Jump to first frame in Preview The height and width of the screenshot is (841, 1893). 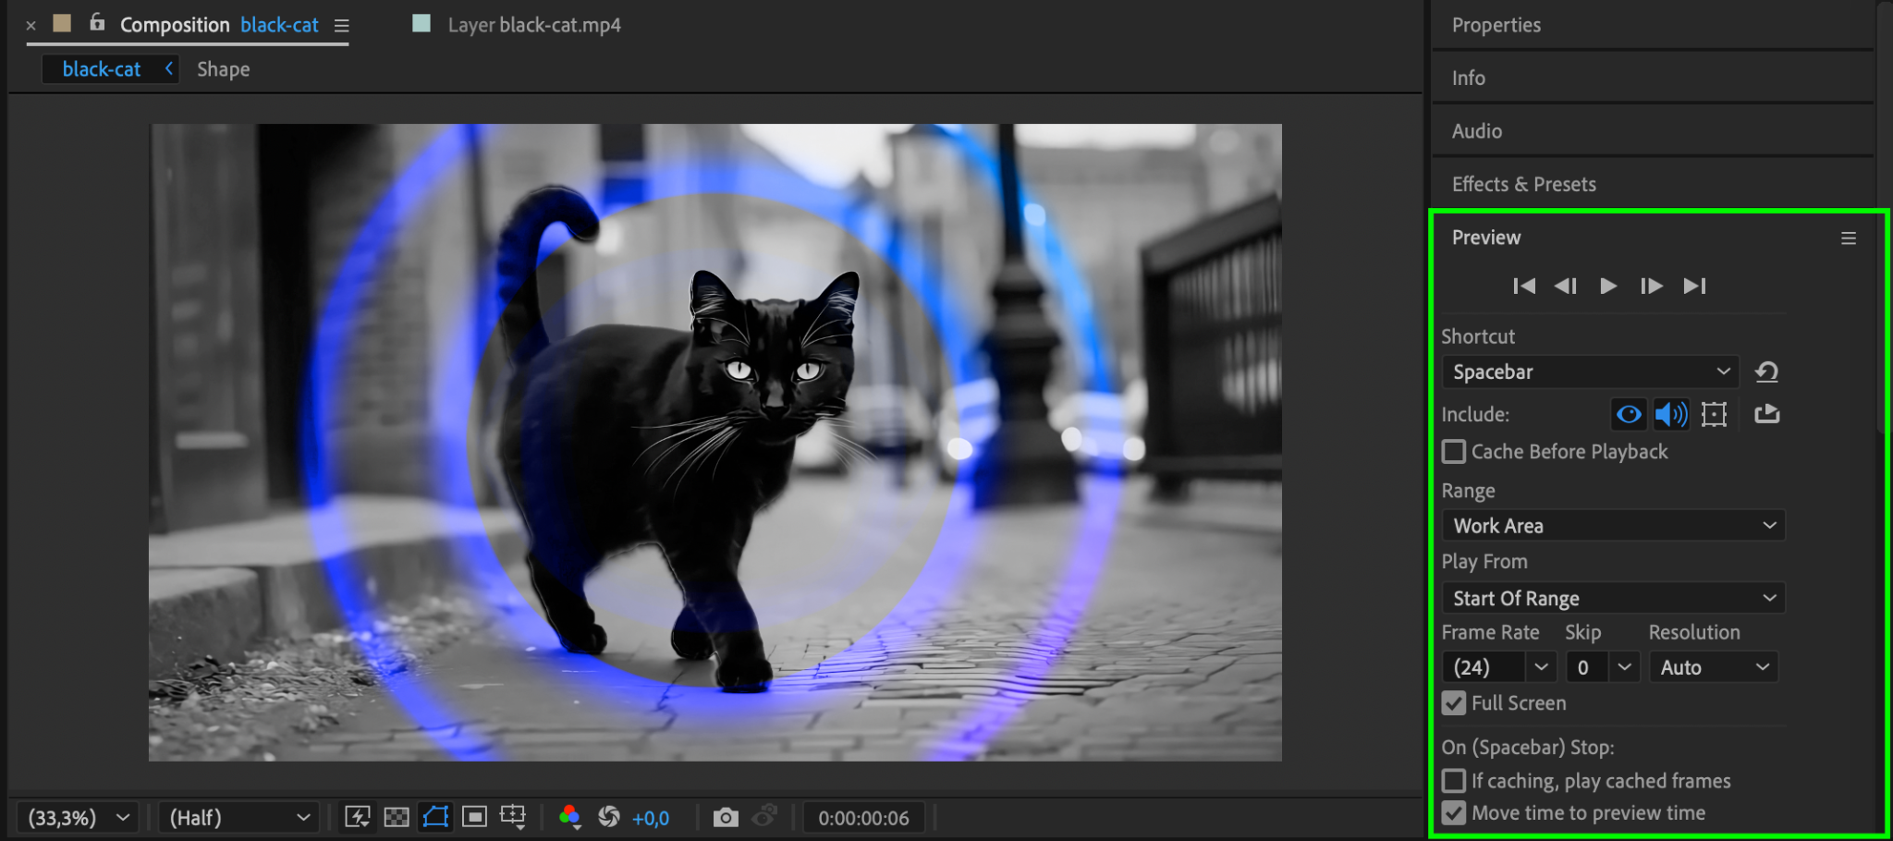[1524, 286]
